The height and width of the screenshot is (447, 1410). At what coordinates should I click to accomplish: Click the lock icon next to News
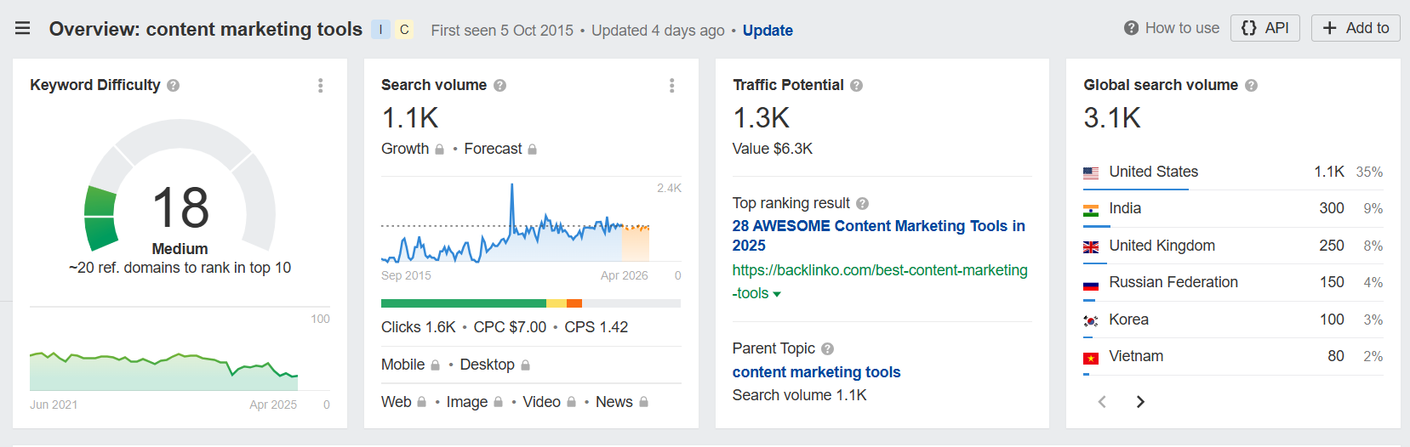[x=643, y=403]
